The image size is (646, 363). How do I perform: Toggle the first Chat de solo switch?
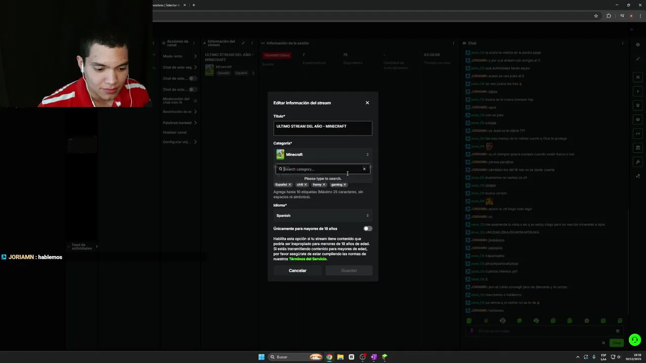(192, 78)
